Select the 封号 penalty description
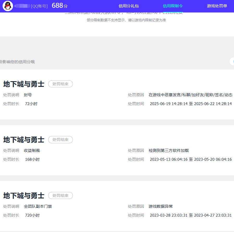Viewport: 234px width, 232px height. click(x=28, y=95)
